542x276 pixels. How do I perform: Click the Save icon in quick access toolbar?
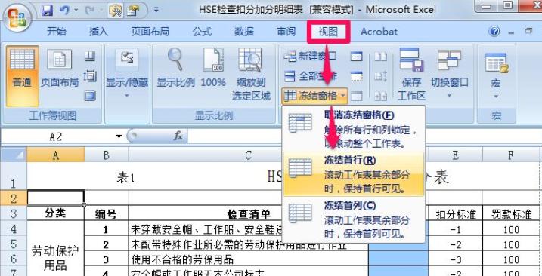[47, 11]
